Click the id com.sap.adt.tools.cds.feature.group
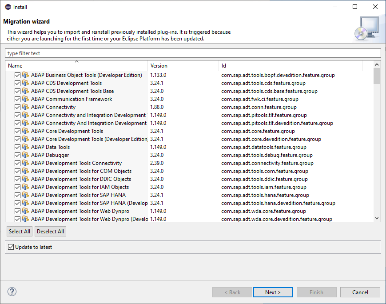Image resolution: width=386 pixels, height=304 pixels. pyautogui.click(x=263, y=83)
